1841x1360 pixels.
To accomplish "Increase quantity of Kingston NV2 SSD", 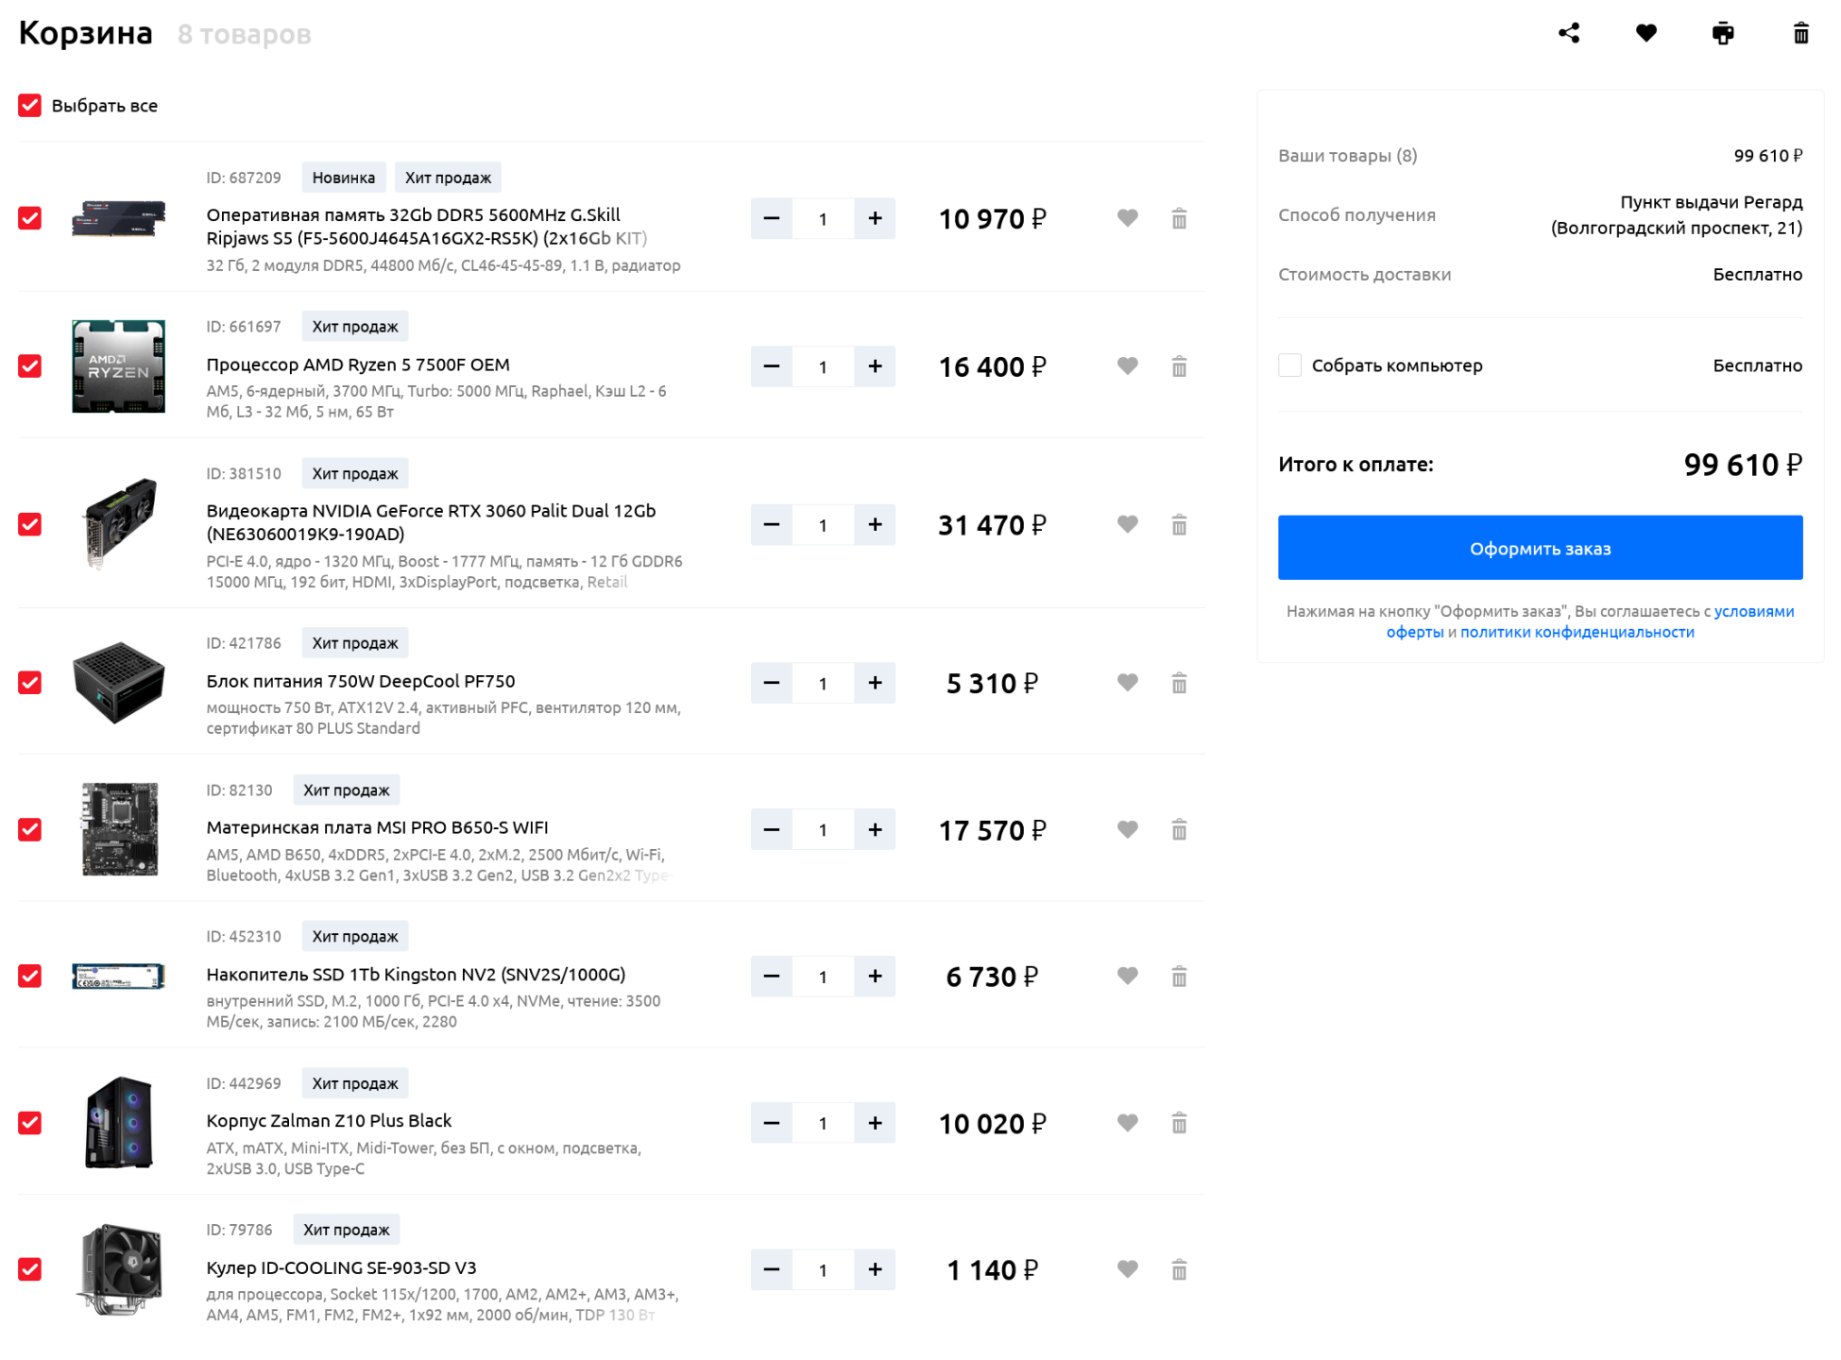I will (x=875, y=977).
